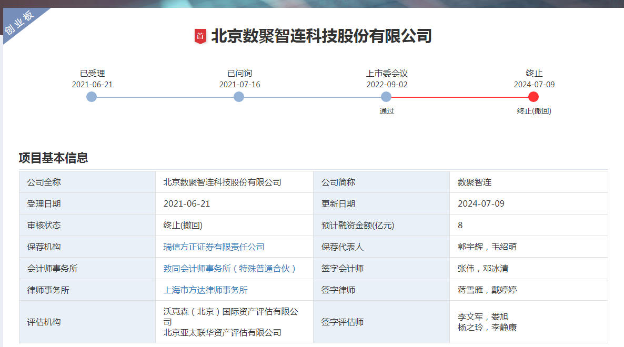
Task: Click the 签字评估师 names 李文军，娄旭
Action: coord(482,317)
